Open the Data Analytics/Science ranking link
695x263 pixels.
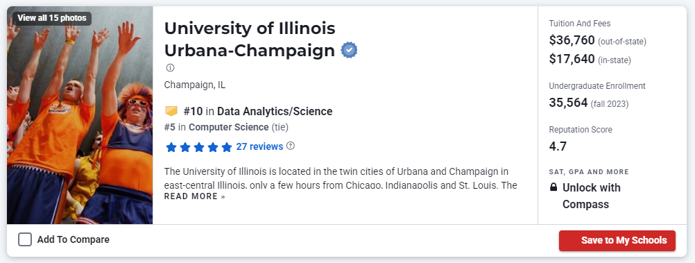pyautogui.click(x=275, y=111)
